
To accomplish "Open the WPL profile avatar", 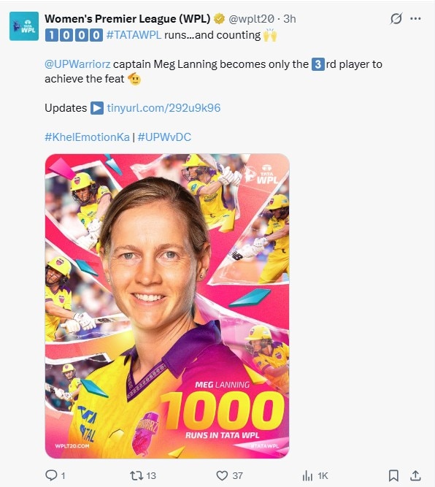I will [x=24, y=26].
